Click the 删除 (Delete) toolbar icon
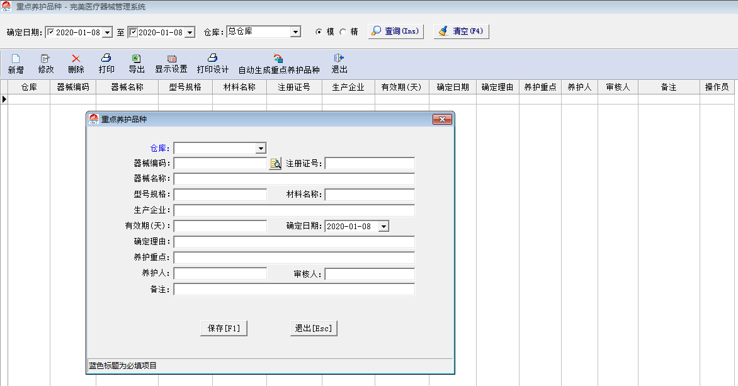The height and width of the screenshot is (386, 738). coord(76,59)
